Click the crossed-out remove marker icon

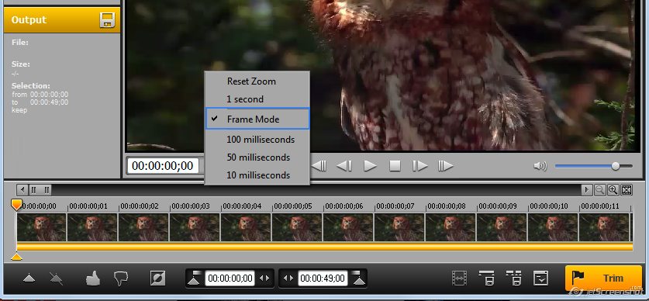[x=57, y=279]
